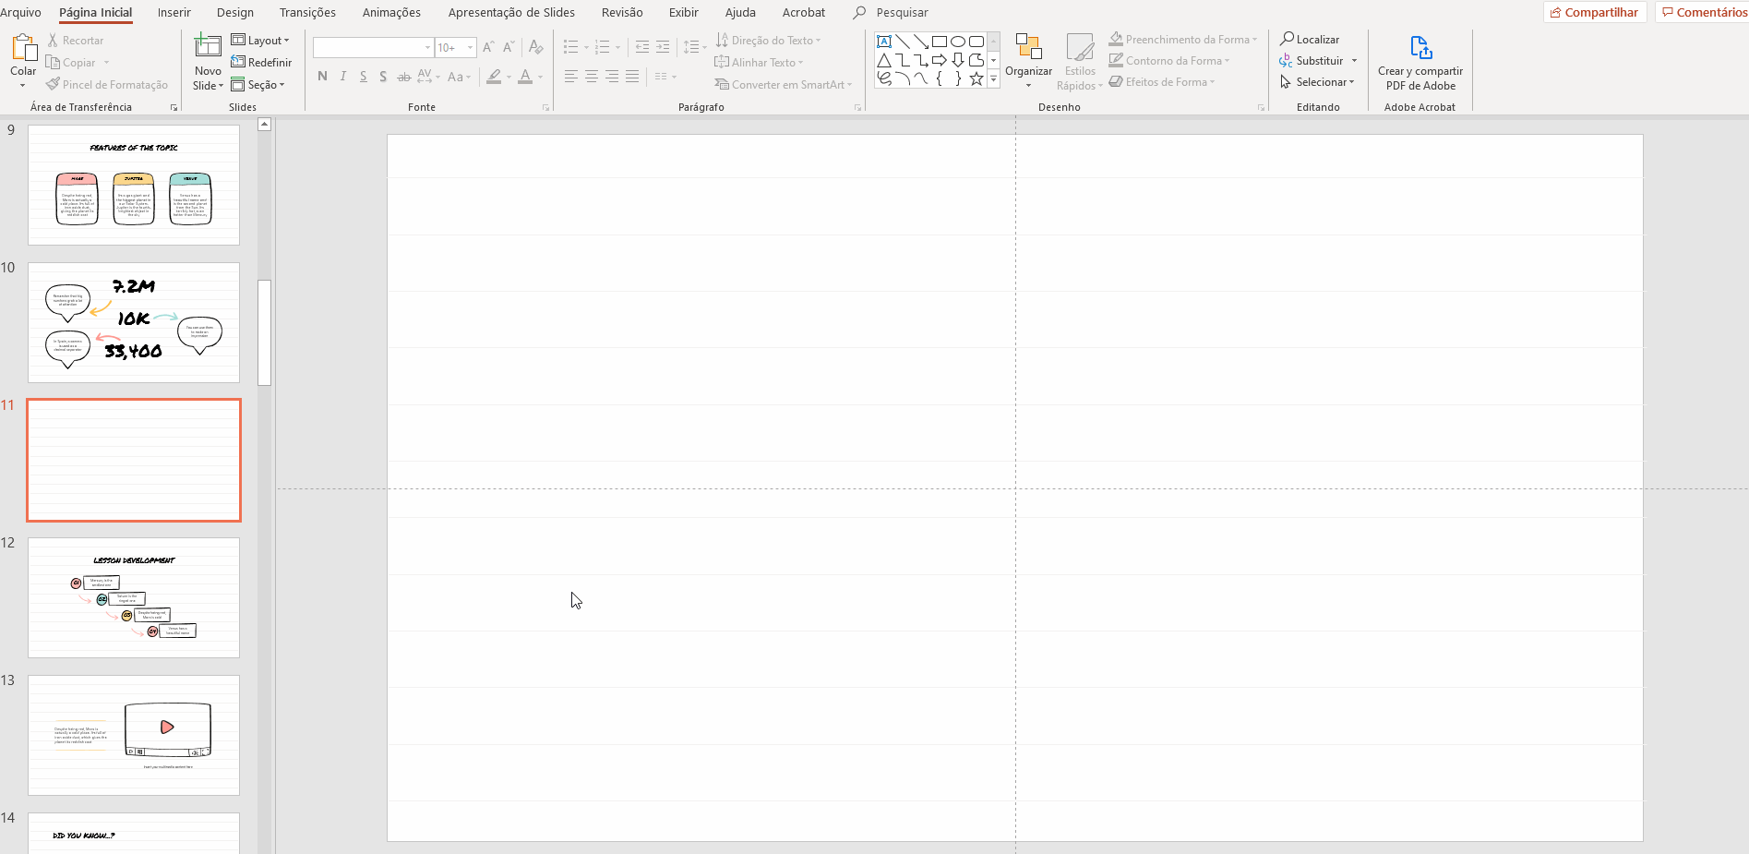Activate Pincel de Formatação brush
Screen dimensions: 1749x854
click(x=107, y=84)
